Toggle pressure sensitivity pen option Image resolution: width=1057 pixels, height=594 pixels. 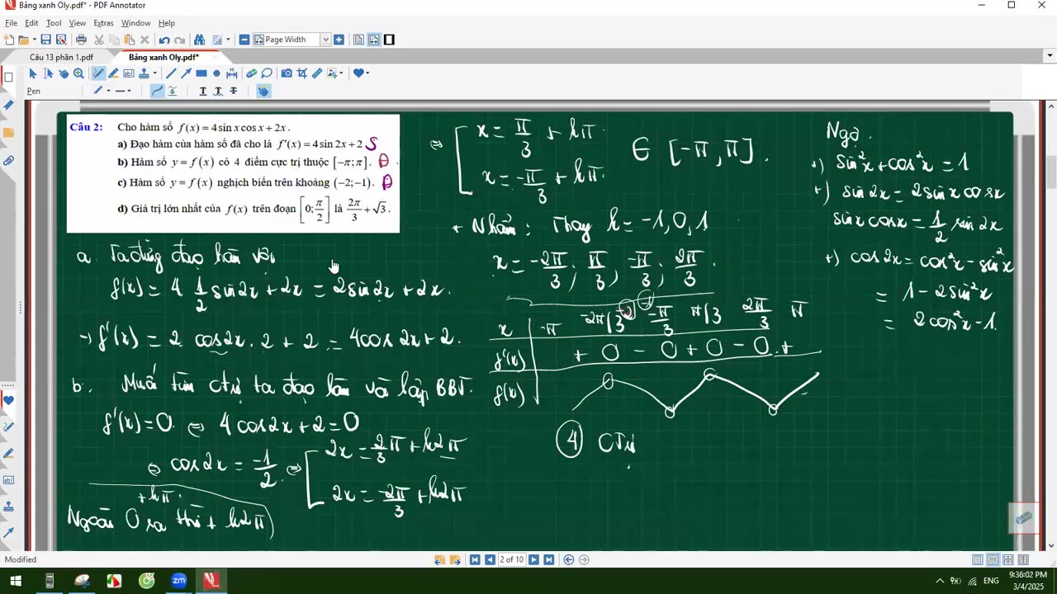pyautogui.click(x=172, y=91)
